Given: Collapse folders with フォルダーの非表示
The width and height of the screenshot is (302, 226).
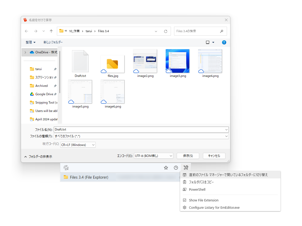Looking at the screenshot, I should 38,157.
